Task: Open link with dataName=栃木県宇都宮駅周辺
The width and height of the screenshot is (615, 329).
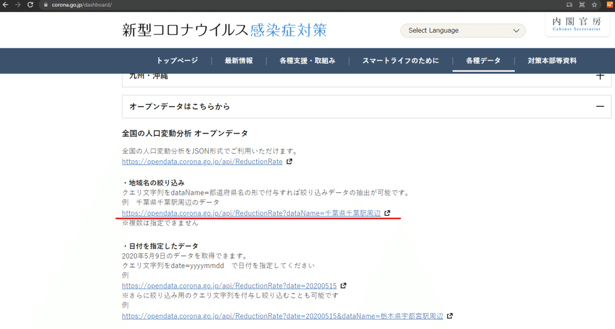Action: click(282, 316)
